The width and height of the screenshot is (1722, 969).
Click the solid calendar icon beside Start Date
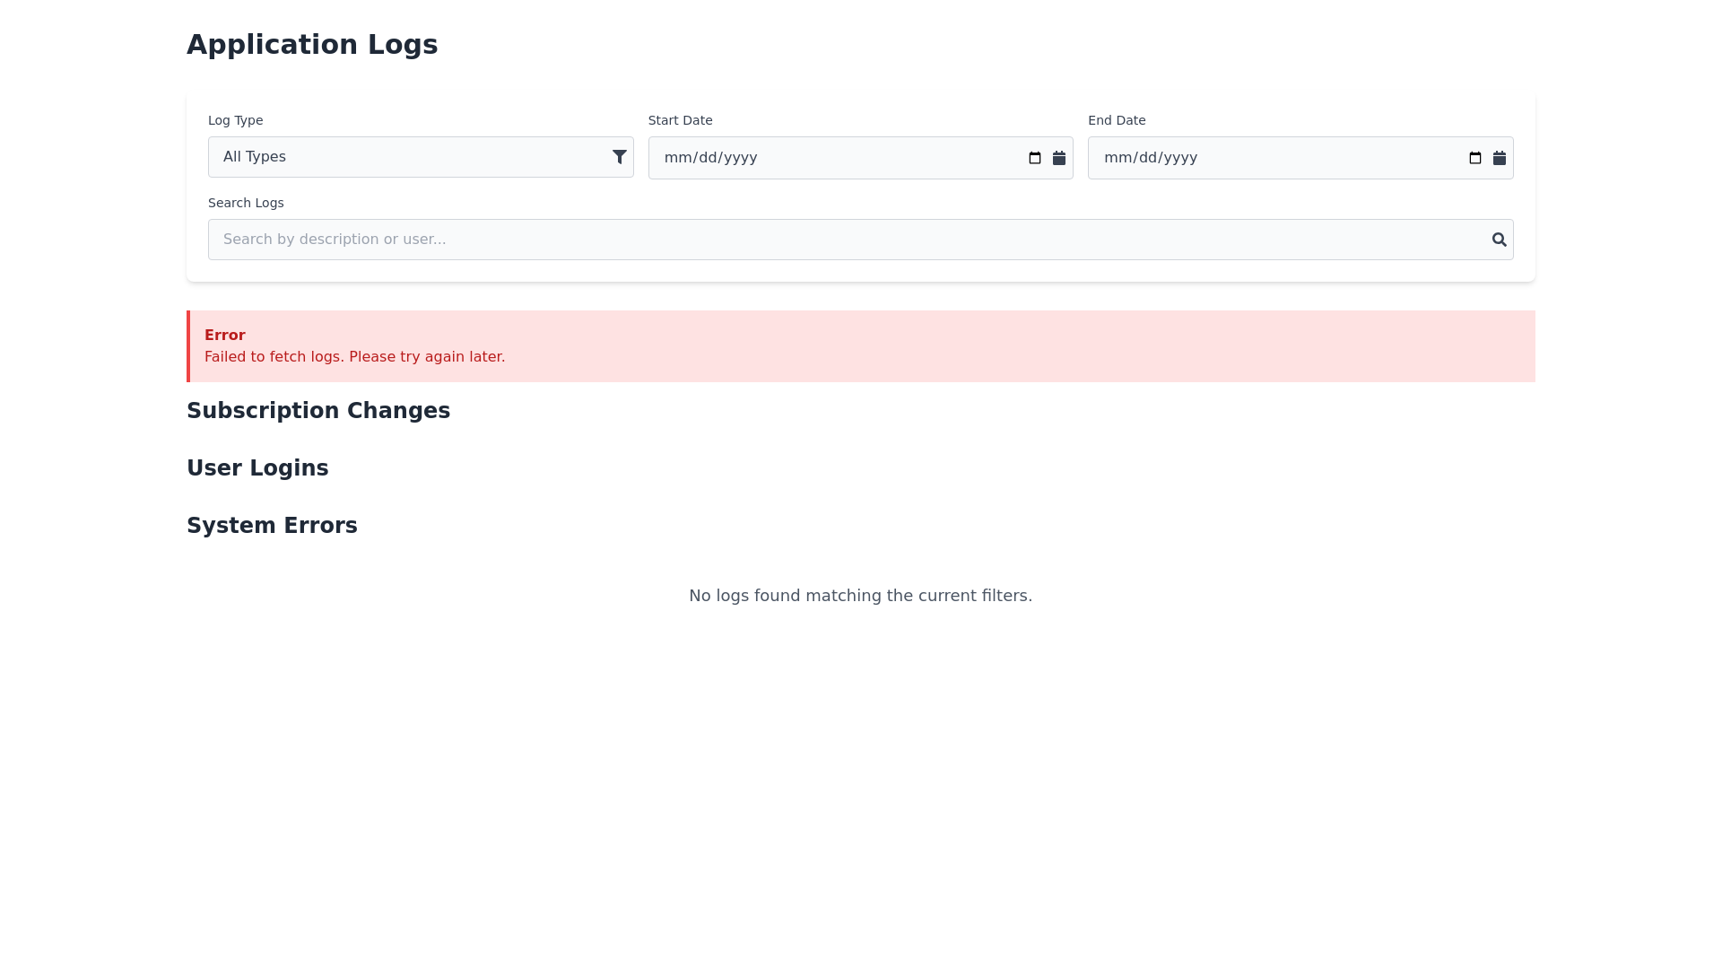tap(1059, 158)
